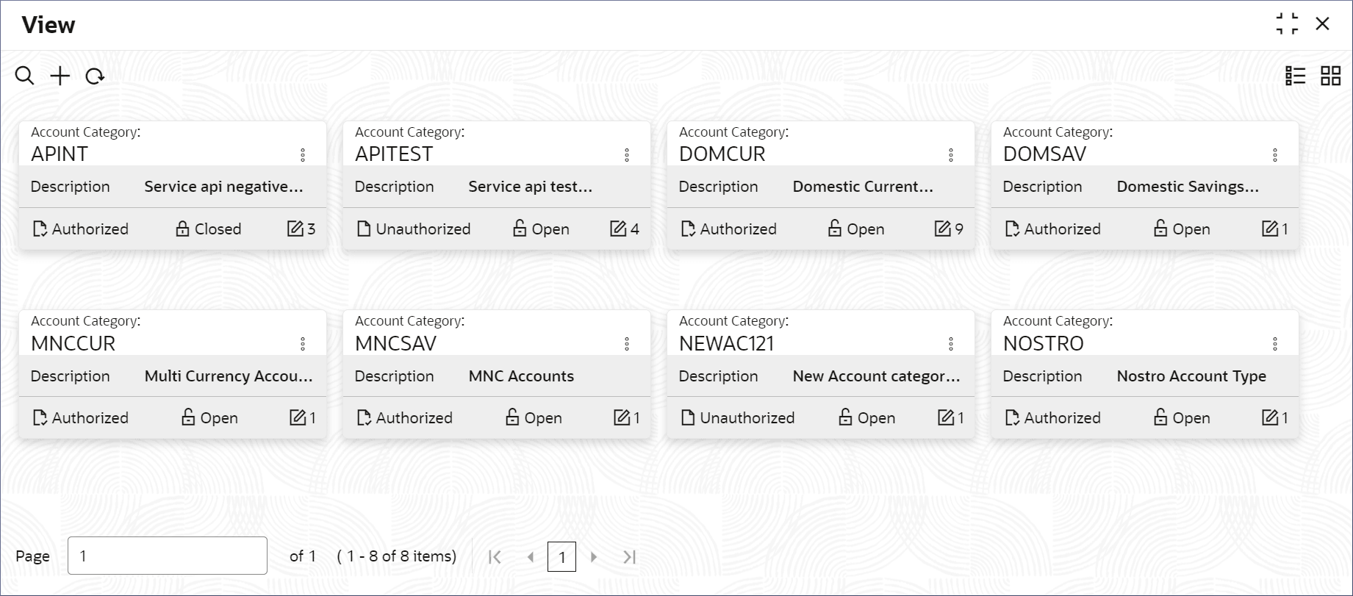This screenshot has width=1353, height=596.
Task: Click the refresh icon
Action: (x=95, y=76)
